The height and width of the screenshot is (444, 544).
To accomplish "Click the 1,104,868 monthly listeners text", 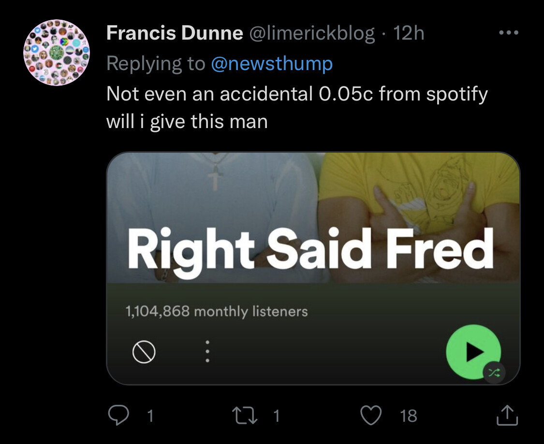I will (x=216, y=311).
